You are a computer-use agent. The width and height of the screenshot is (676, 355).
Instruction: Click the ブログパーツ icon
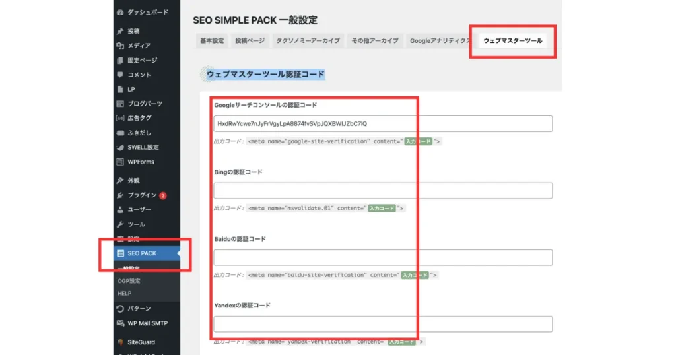click(x=120, y=104)
